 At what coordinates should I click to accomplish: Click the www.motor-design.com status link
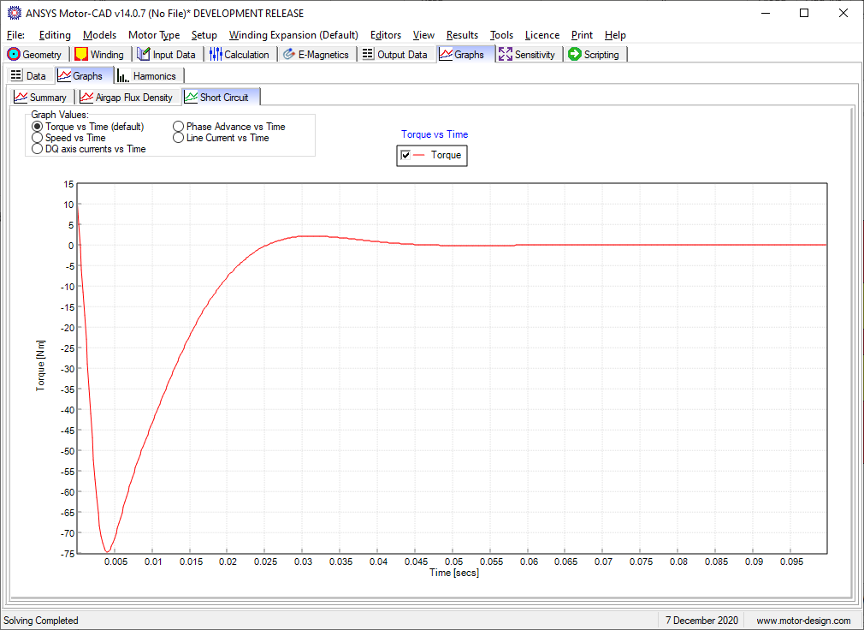coord(803,621)
